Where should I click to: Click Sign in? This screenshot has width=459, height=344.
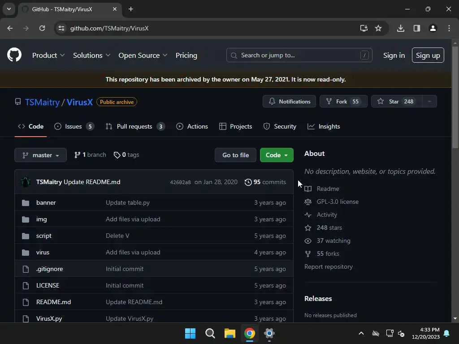[x=394, y=55]
